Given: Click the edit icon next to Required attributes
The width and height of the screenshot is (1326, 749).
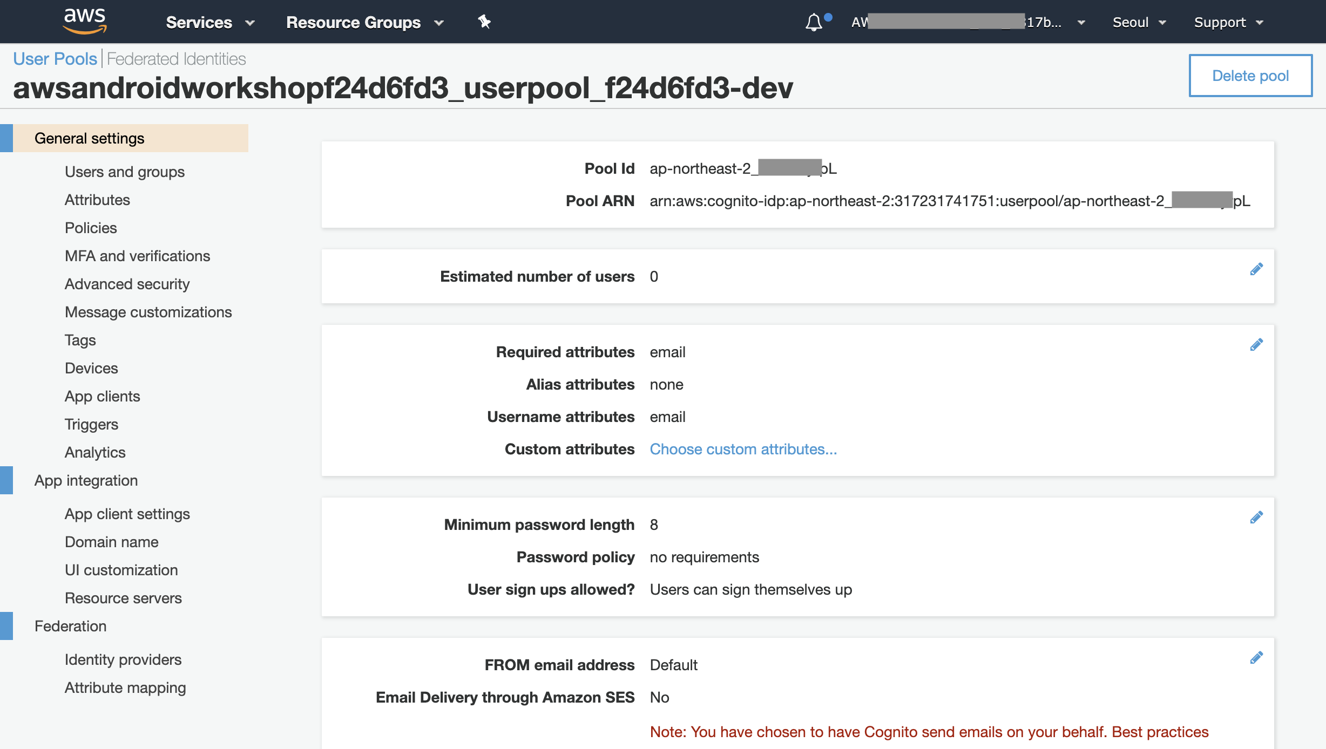Looking at the screenshot, I should click(1257, 345).
